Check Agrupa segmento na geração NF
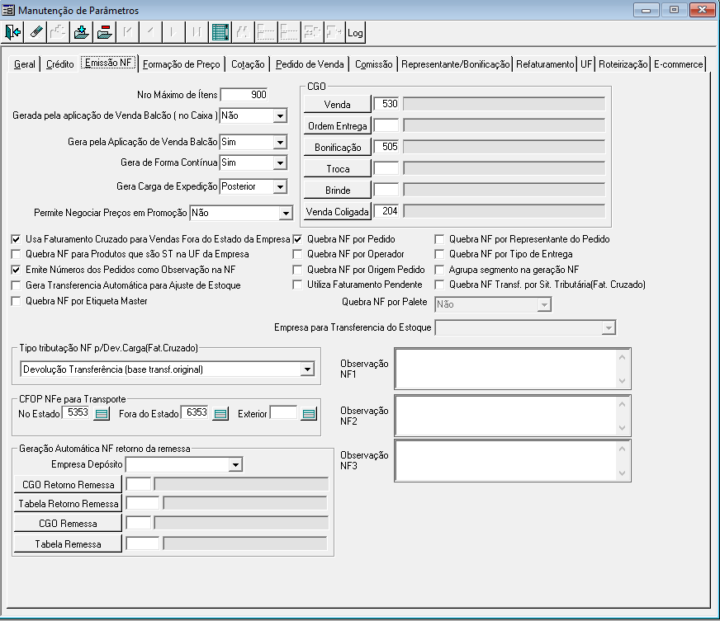Image resolution: width=720 pixels, height=621 pixels. pos(439,270)
